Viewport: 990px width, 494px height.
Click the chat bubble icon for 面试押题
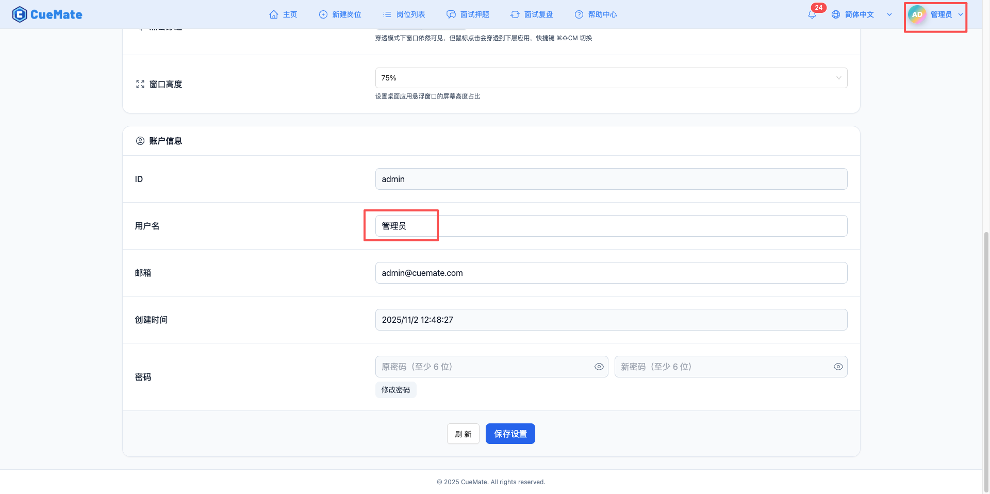[451, 14]
